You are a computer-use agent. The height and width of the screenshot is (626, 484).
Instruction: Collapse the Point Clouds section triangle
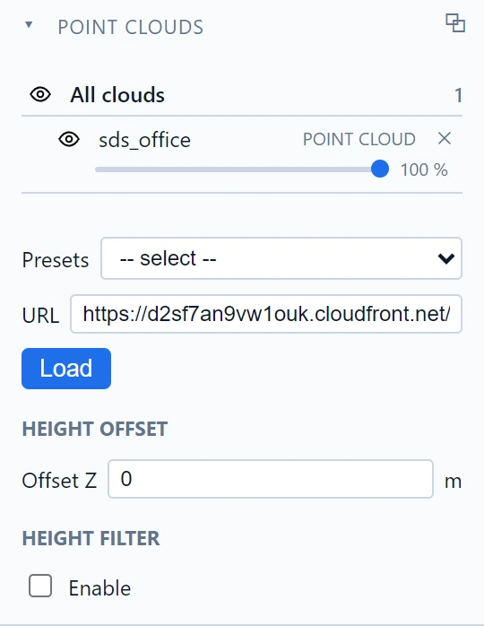pyautogui.click(x=29, y=25)
